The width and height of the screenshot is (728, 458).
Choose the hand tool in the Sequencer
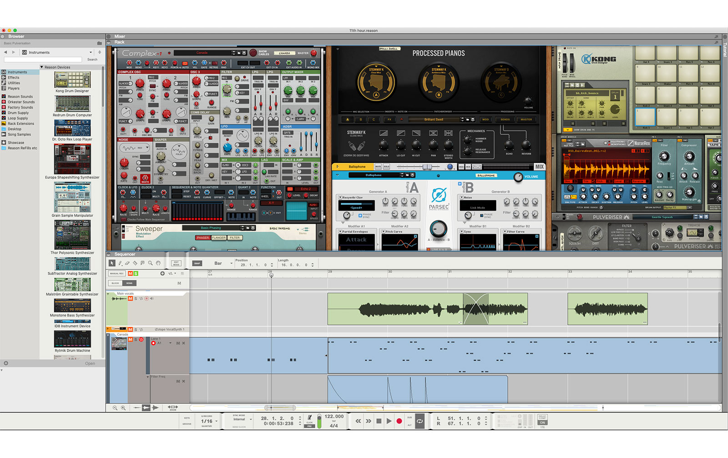[x=158, y=263]
